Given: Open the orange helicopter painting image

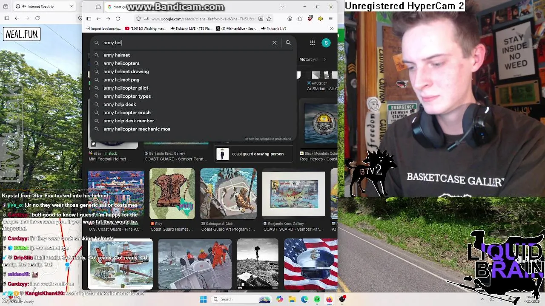Looking at the screenshot, I should (120, 264).
